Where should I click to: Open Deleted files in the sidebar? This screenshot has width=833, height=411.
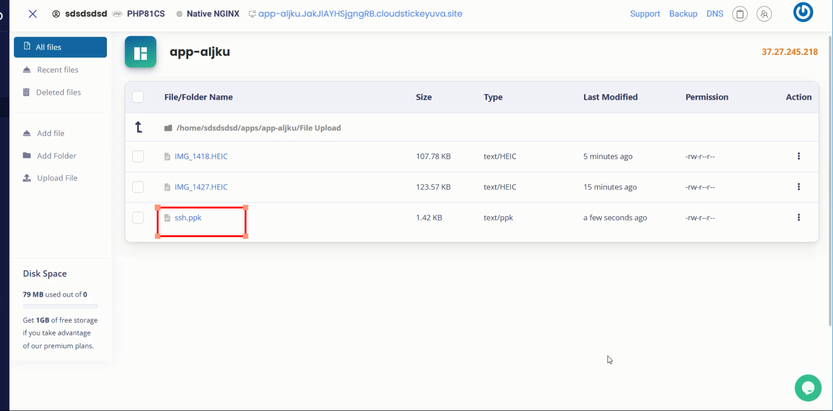[x=58, y=92]
